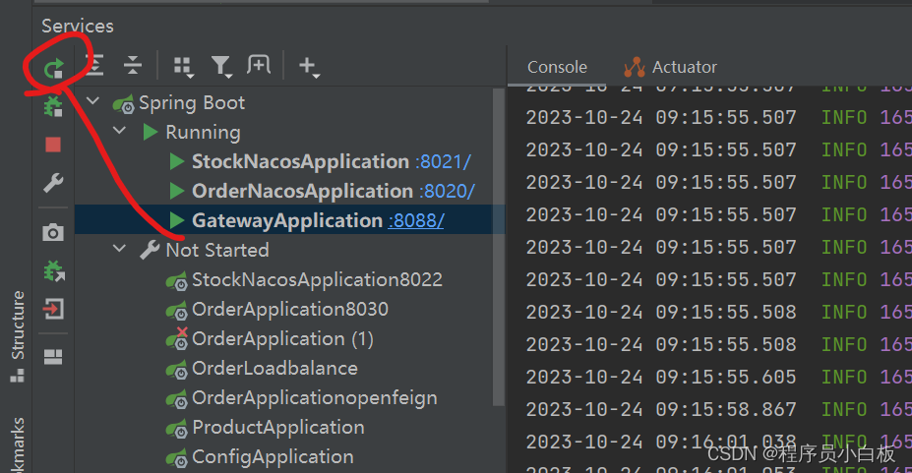Open GatewayApplication :8088/ link

click(x=416, y=221)
